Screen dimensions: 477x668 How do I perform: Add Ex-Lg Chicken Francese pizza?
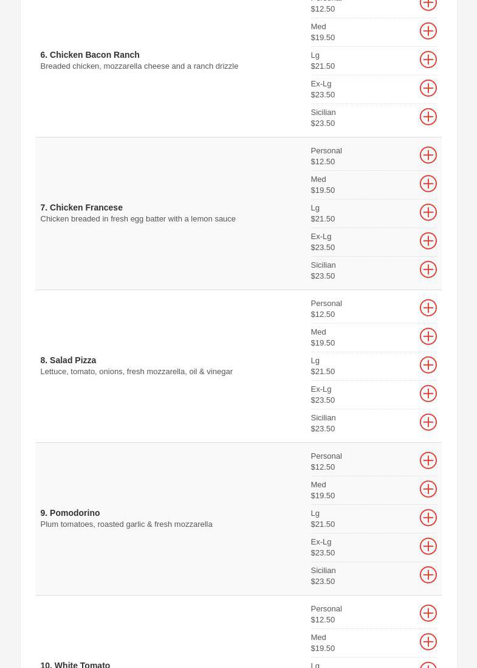[428, 241]
